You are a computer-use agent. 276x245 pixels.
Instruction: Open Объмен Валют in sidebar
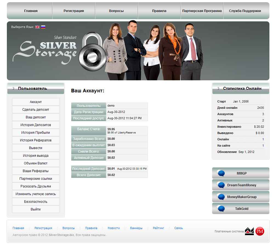(x=36, y=163)
